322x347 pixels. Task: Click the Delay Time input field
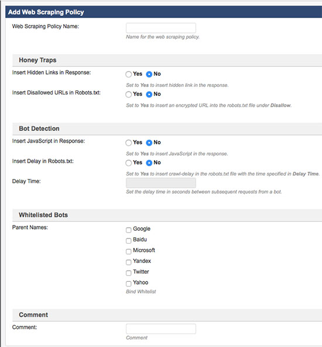(160, 183)
